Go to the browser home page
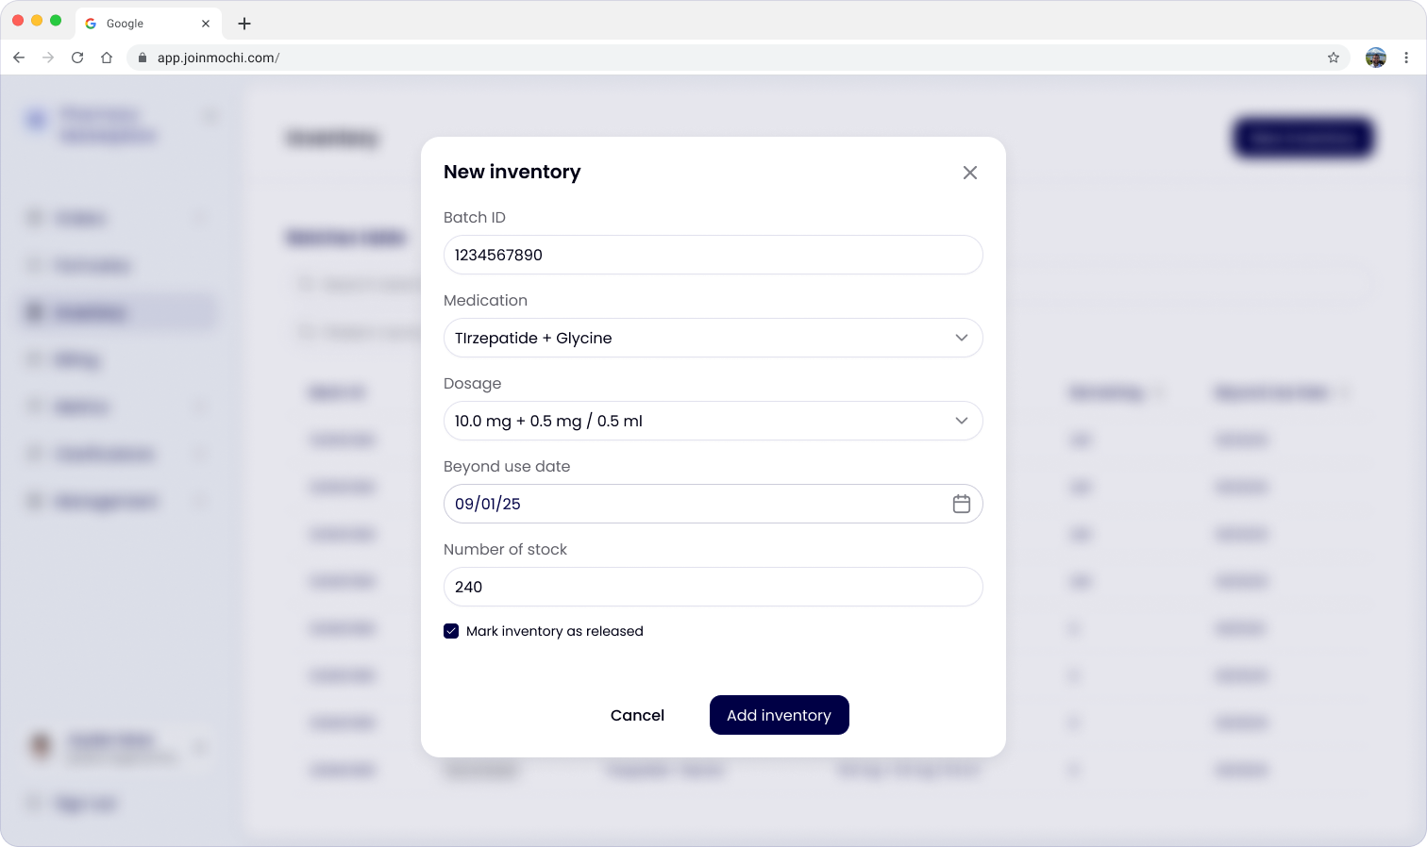Viewport: 1427px width, 847px height. (107, 58)
